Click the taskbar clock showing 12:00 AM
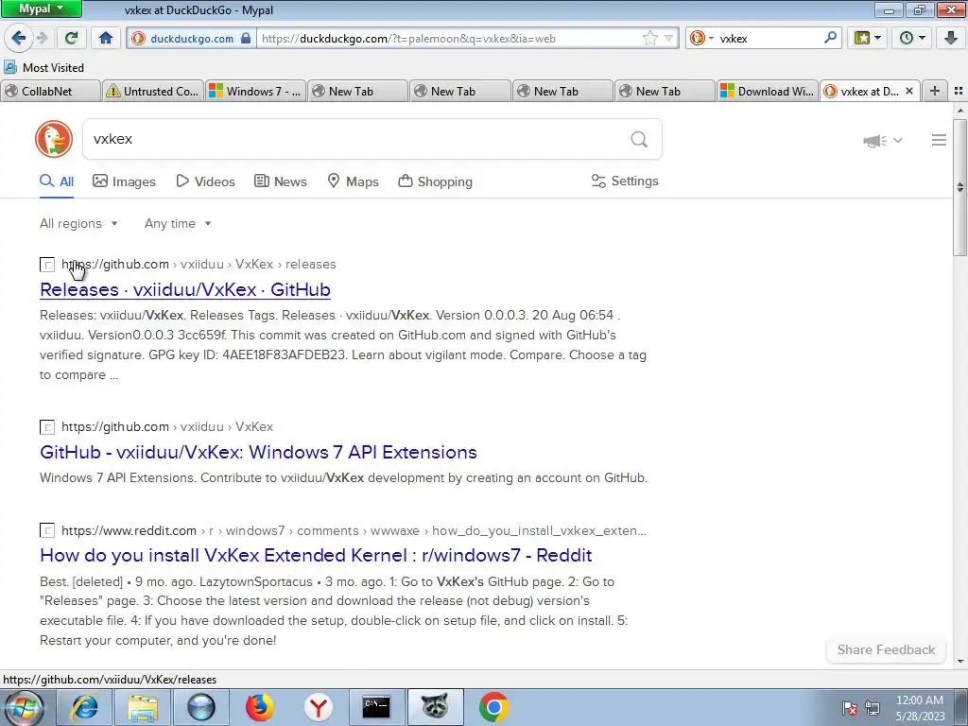The image size is (968, 726). click(920, 707)
